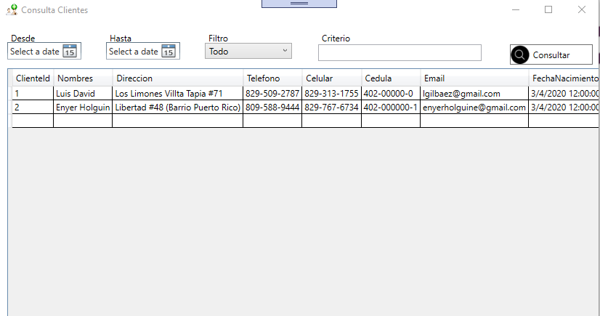Focus the Criterio text field
Viewport: 600px width, 316px height.
pos(400,53)
